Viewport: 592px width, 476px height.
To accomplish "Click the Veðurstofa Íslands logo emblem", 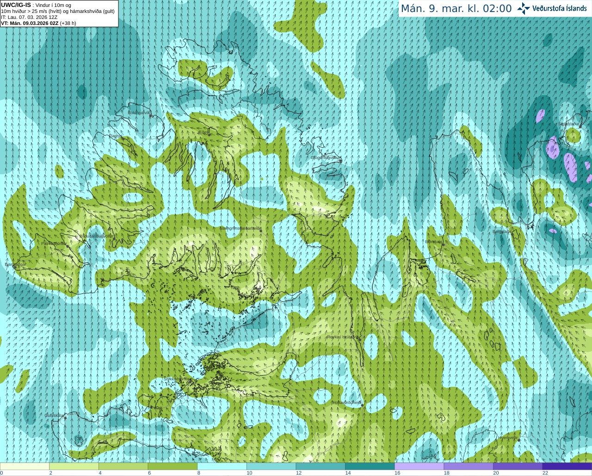I will point(524,8).
